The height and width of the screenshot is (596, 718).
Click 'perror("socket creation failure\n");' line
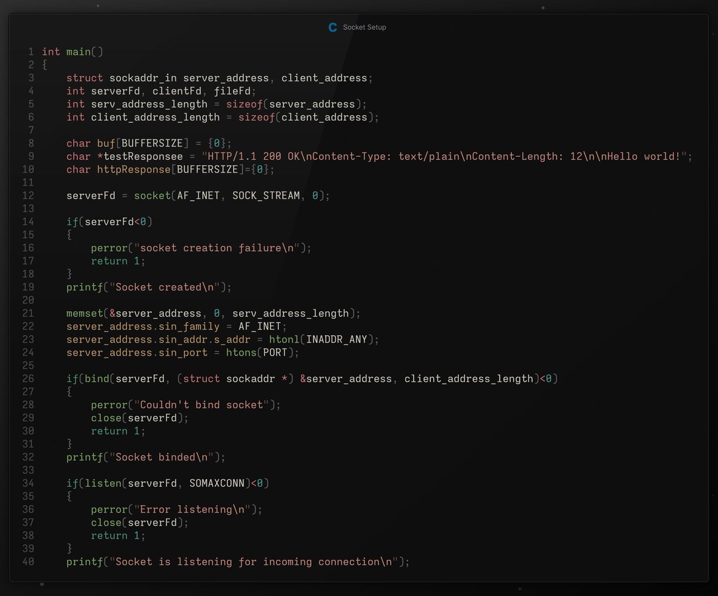click(x=202, y=248)
